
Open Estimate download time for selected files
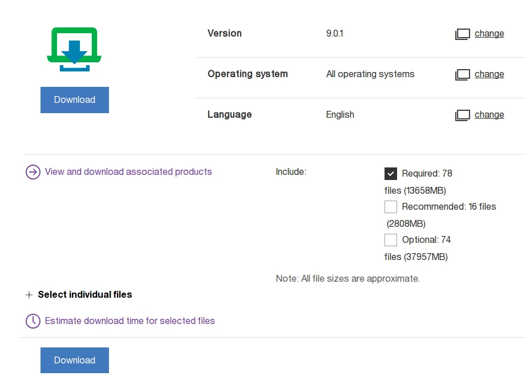pos(130,321)
